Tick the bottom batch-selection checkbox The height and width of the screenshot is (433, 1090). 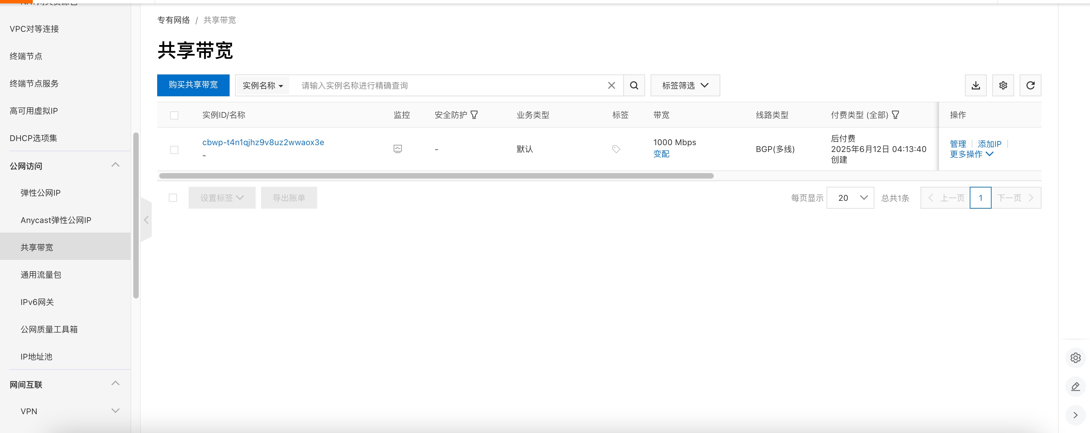tap(173, 197)
